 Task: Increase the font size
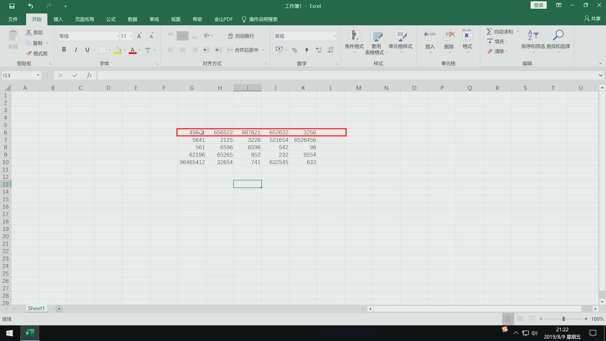coord(139,36)
